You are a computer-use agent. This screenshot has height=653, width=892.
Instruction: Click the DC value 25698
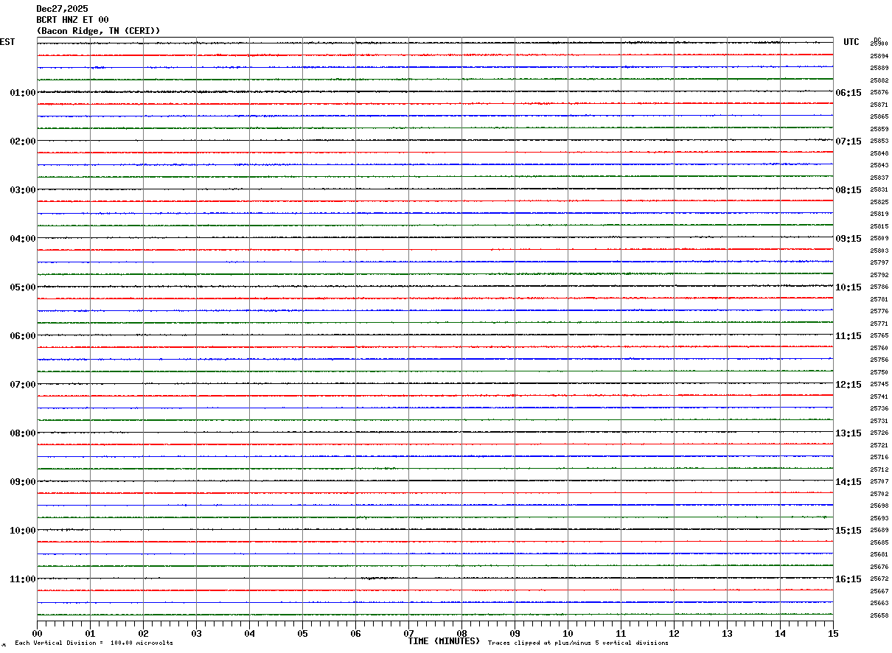[879, 506]
